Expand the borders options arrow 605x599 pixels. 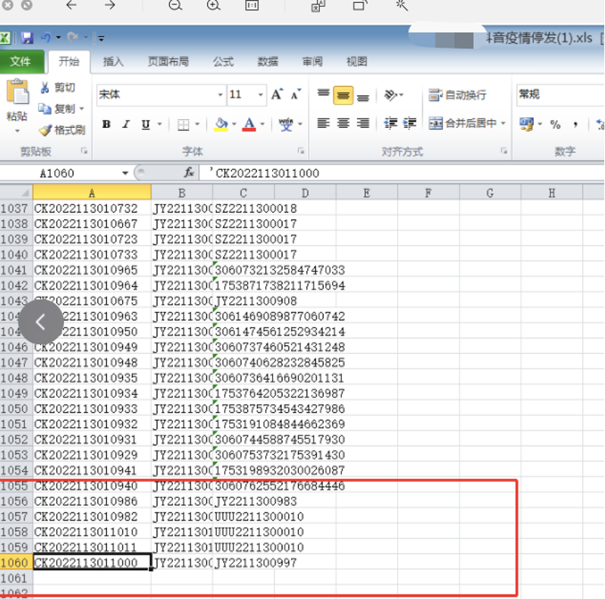pos(197,124)
